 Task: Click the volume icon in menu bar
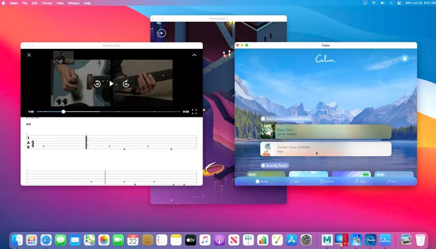pyautogui.click(x=382, y=3)
